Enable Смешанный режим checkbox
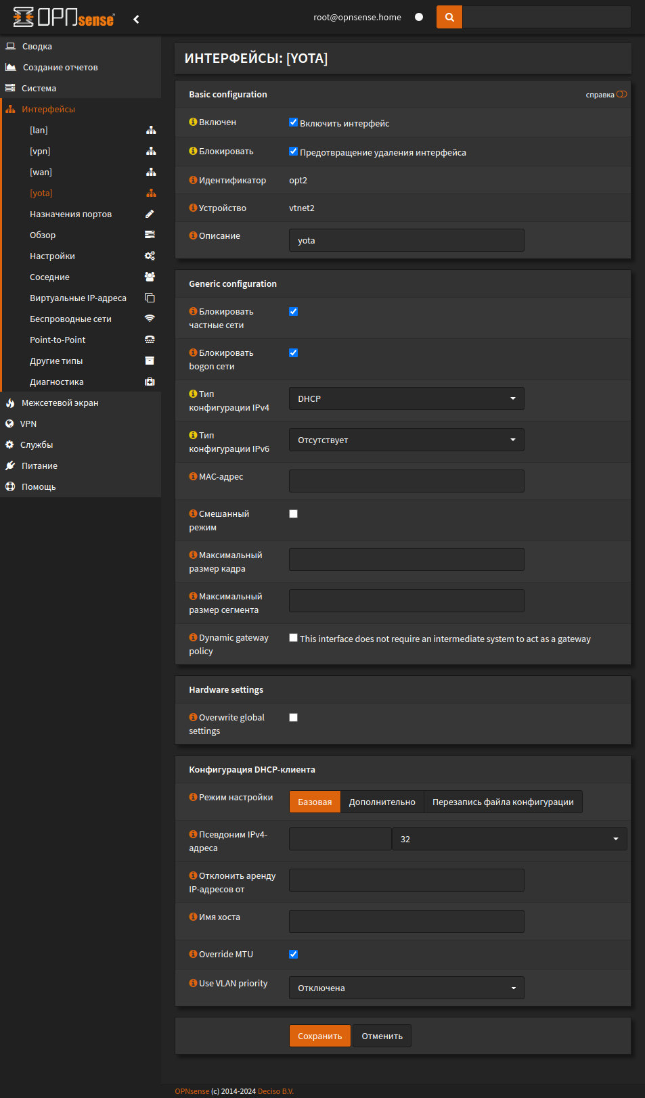The height and width of the screenshot is (1098, 645). [x=293, y=513]
